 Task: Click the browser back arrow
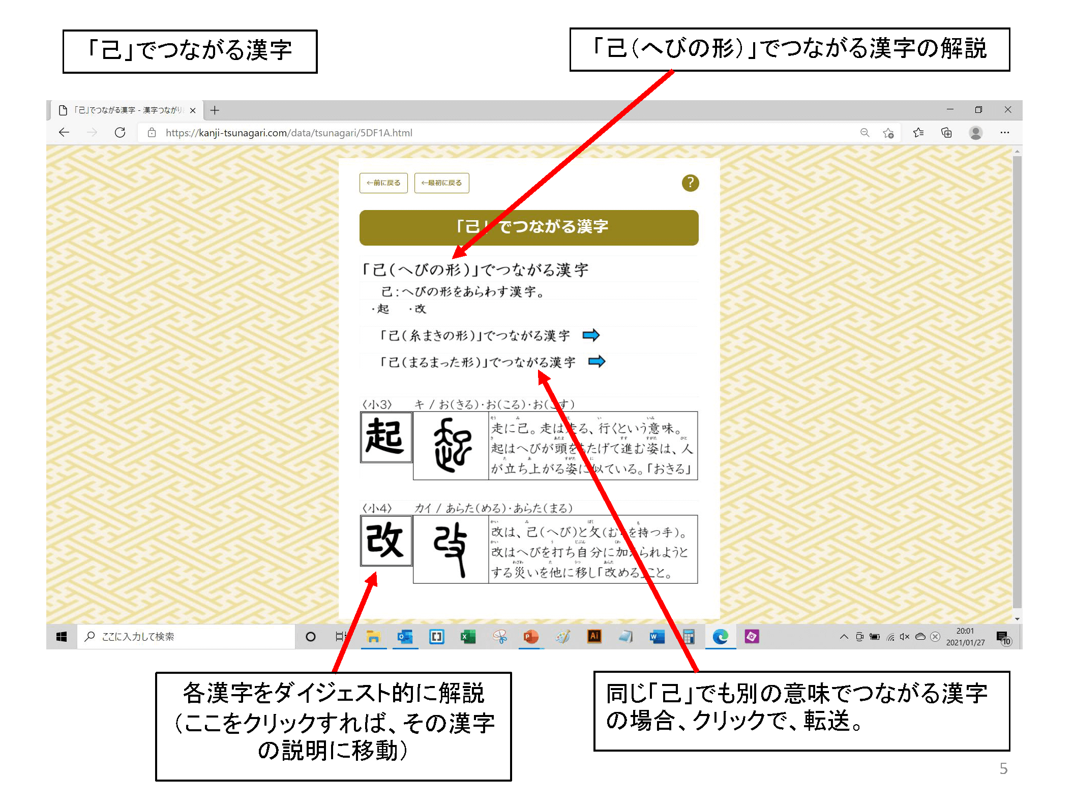coord(64,133)
